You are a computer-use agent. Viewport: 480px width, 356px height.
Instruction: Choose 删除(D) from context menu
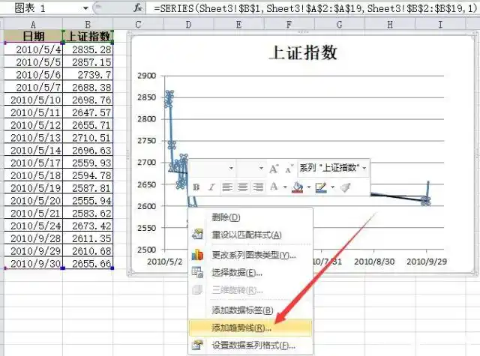click(250, 217)
